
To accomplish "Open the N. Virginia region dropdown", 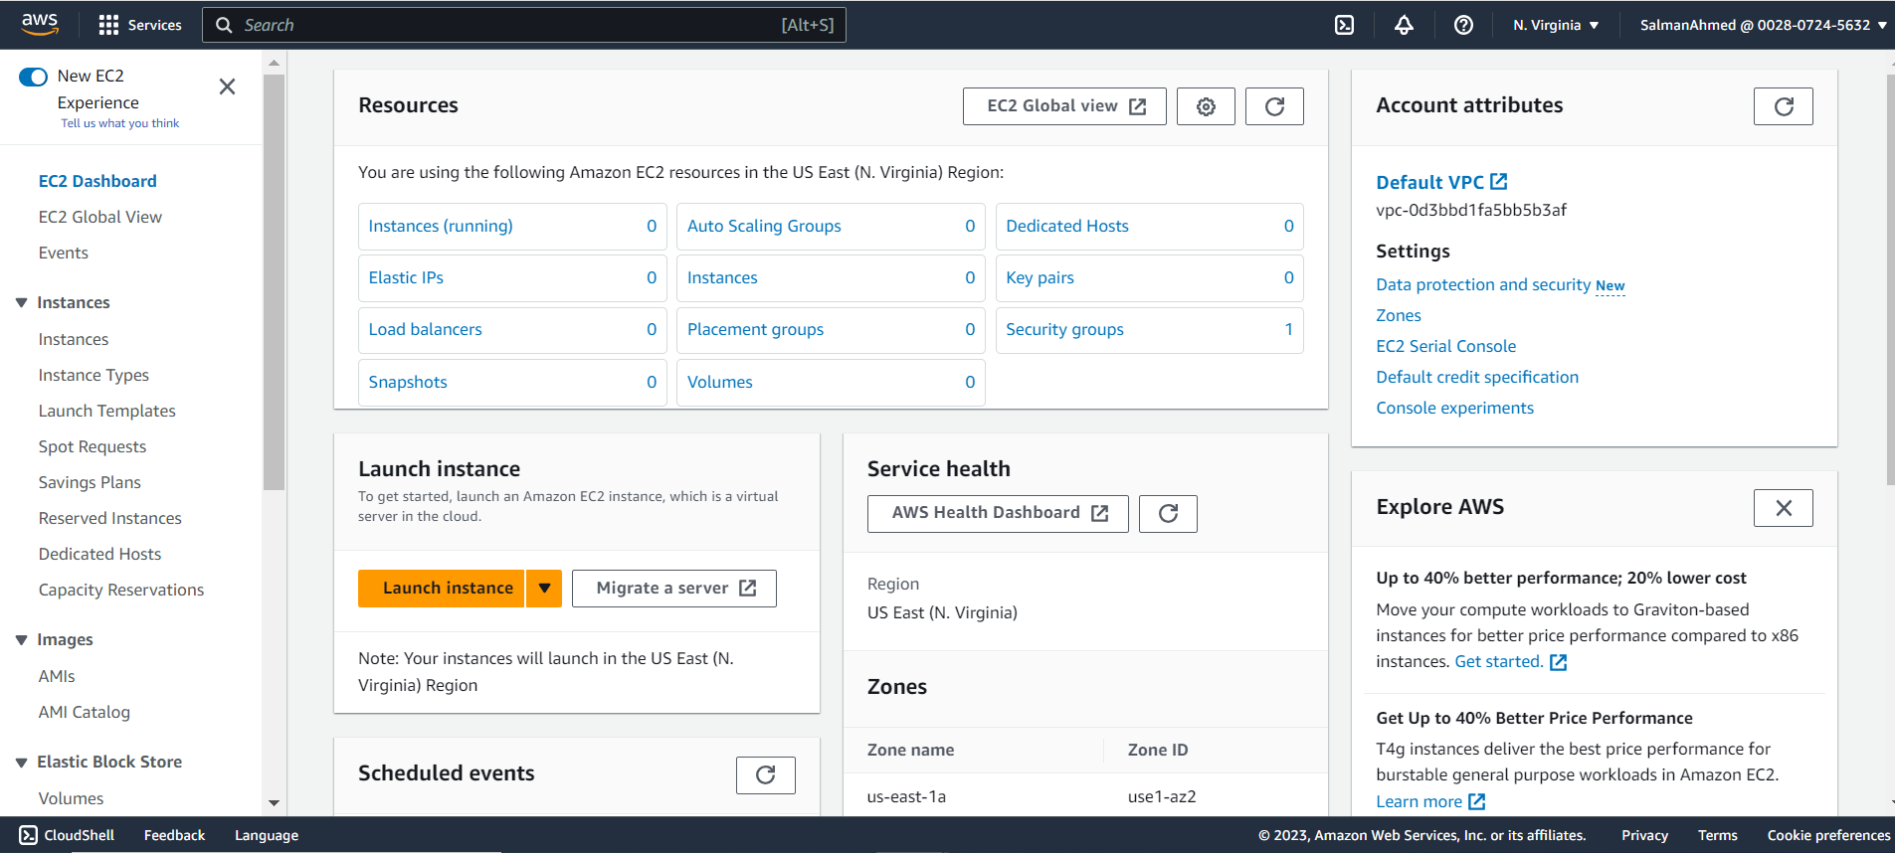I will coord(1556,25).
